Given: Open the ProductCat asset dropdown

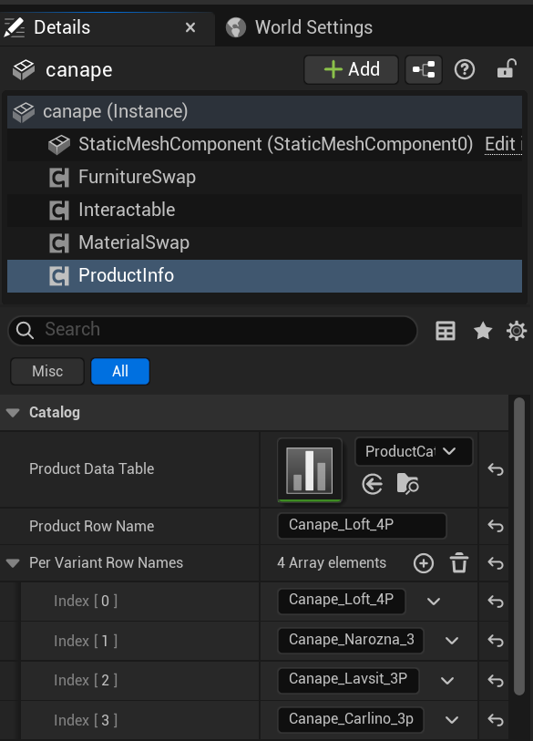Looking at the screenshot, I should point(414,452).
